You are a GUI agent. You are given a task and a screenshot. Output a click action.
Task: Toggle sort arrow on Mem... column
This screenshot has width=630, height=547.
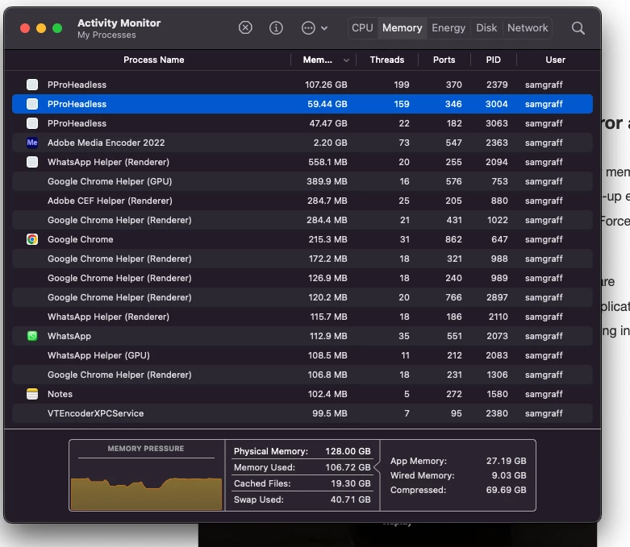(x=346, y=60)
